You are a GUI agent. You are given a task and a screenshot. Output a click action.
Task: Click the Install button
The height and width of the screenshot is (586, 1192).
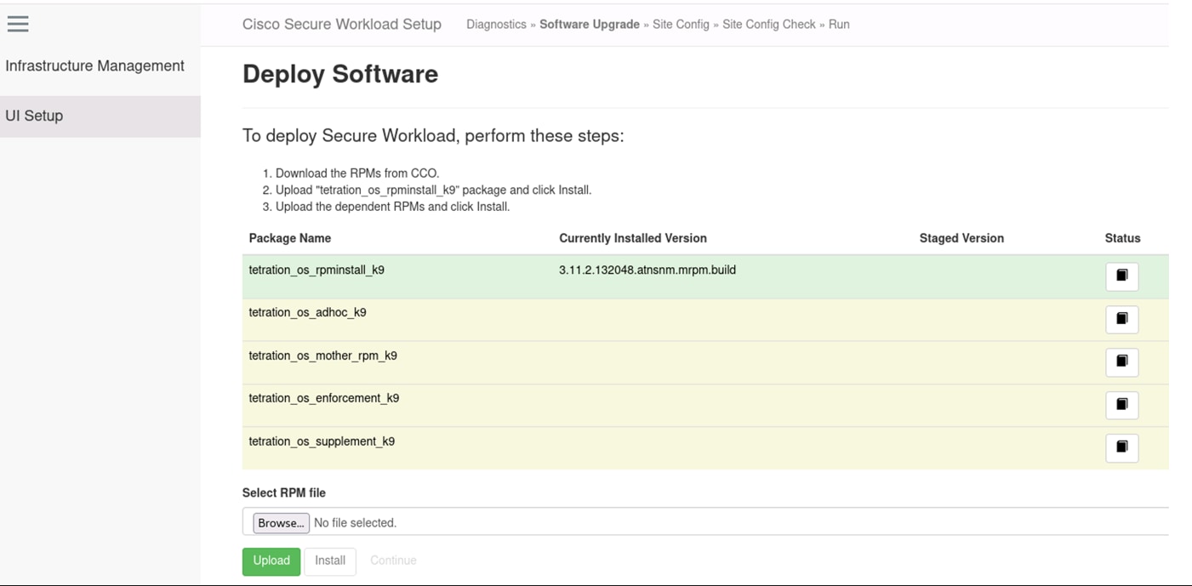point(330,561)
